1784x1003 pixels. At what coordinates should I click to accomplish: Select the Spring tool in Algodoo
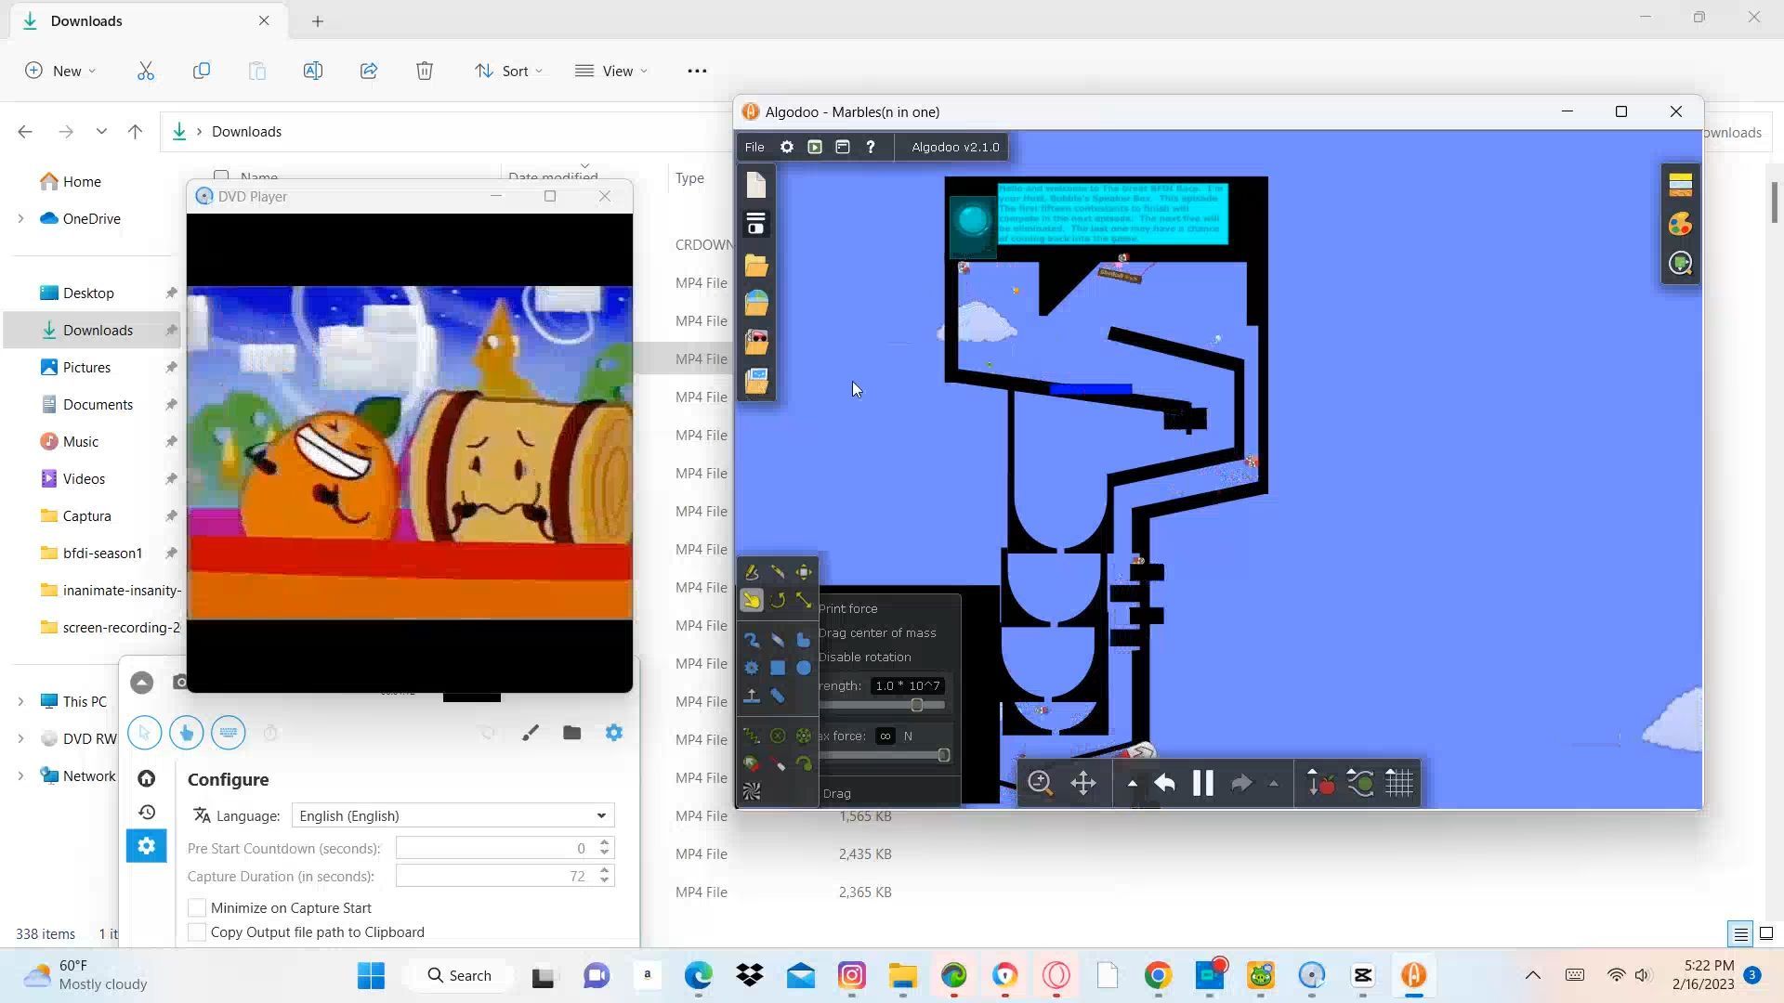tap(752, 736)
